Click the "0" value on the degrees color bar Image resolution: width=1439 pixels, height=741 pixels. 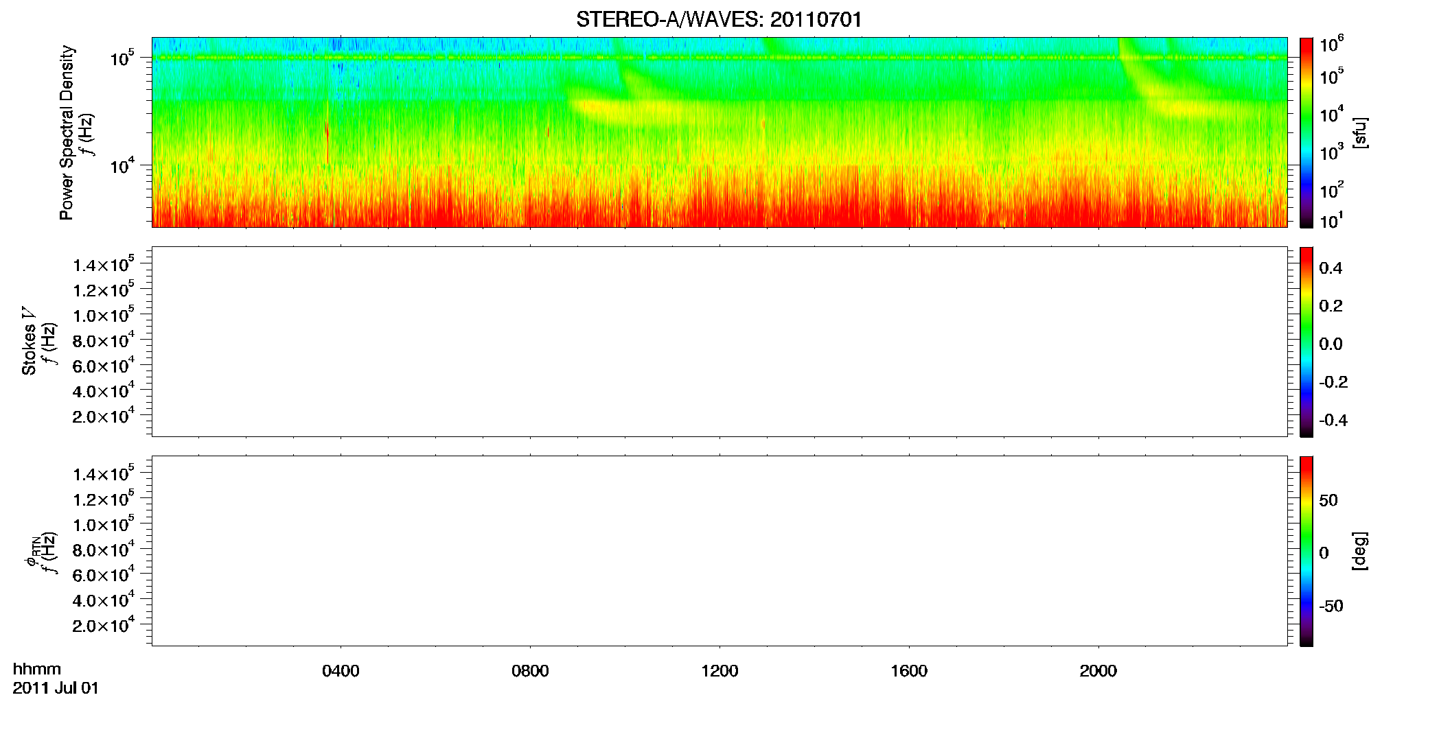pyautogui.click(x=1324, y=553)
